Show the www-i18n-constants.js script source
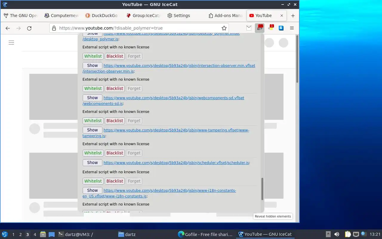This screenshot has width=382, height=239. [93, 190]
